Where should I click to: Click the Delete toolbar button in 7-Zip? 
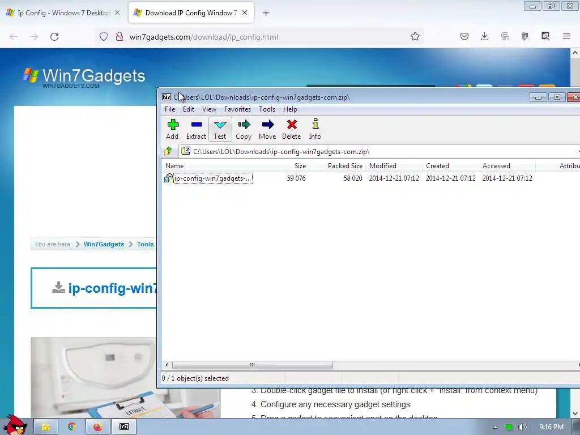[x=292, y=129]
